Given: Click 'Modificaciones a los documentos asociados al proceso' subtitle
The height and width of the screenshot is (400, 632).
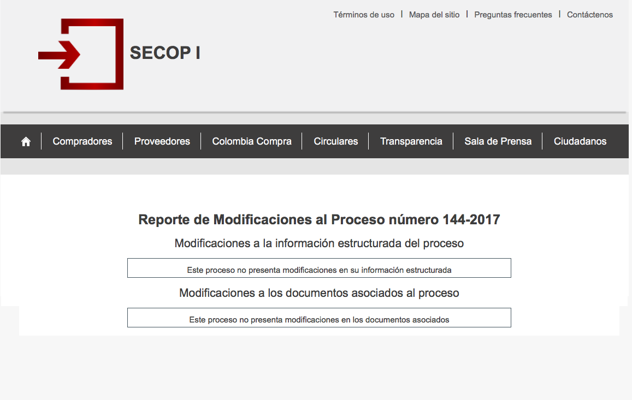Looking at the screenshot, I should tap(319, 293).
